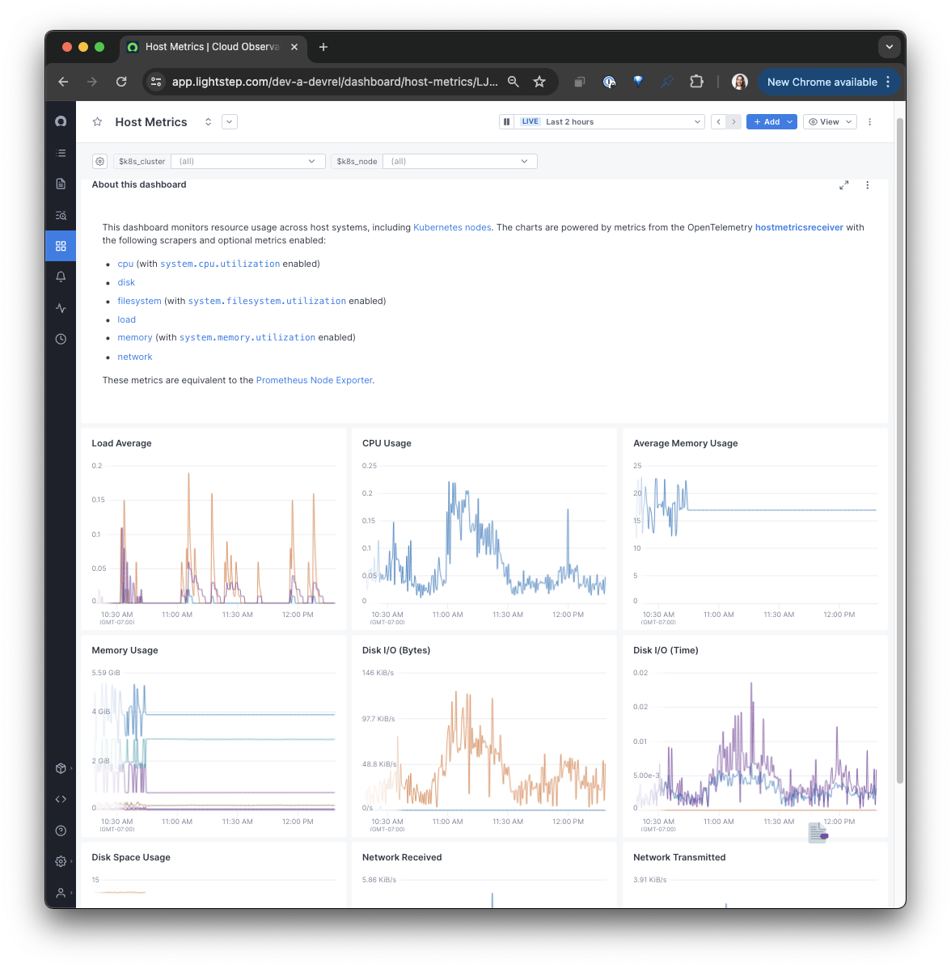Open the code snippet icon near the sidebar bottom
This screenshot has height=968, width=951.
coord(61,799)
